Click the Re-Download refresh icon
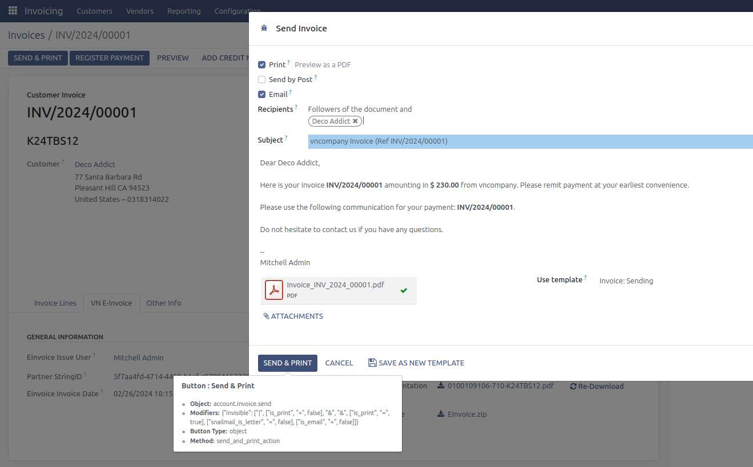The image size is (753, 467). pyautogui.click(x=573, y=387)
